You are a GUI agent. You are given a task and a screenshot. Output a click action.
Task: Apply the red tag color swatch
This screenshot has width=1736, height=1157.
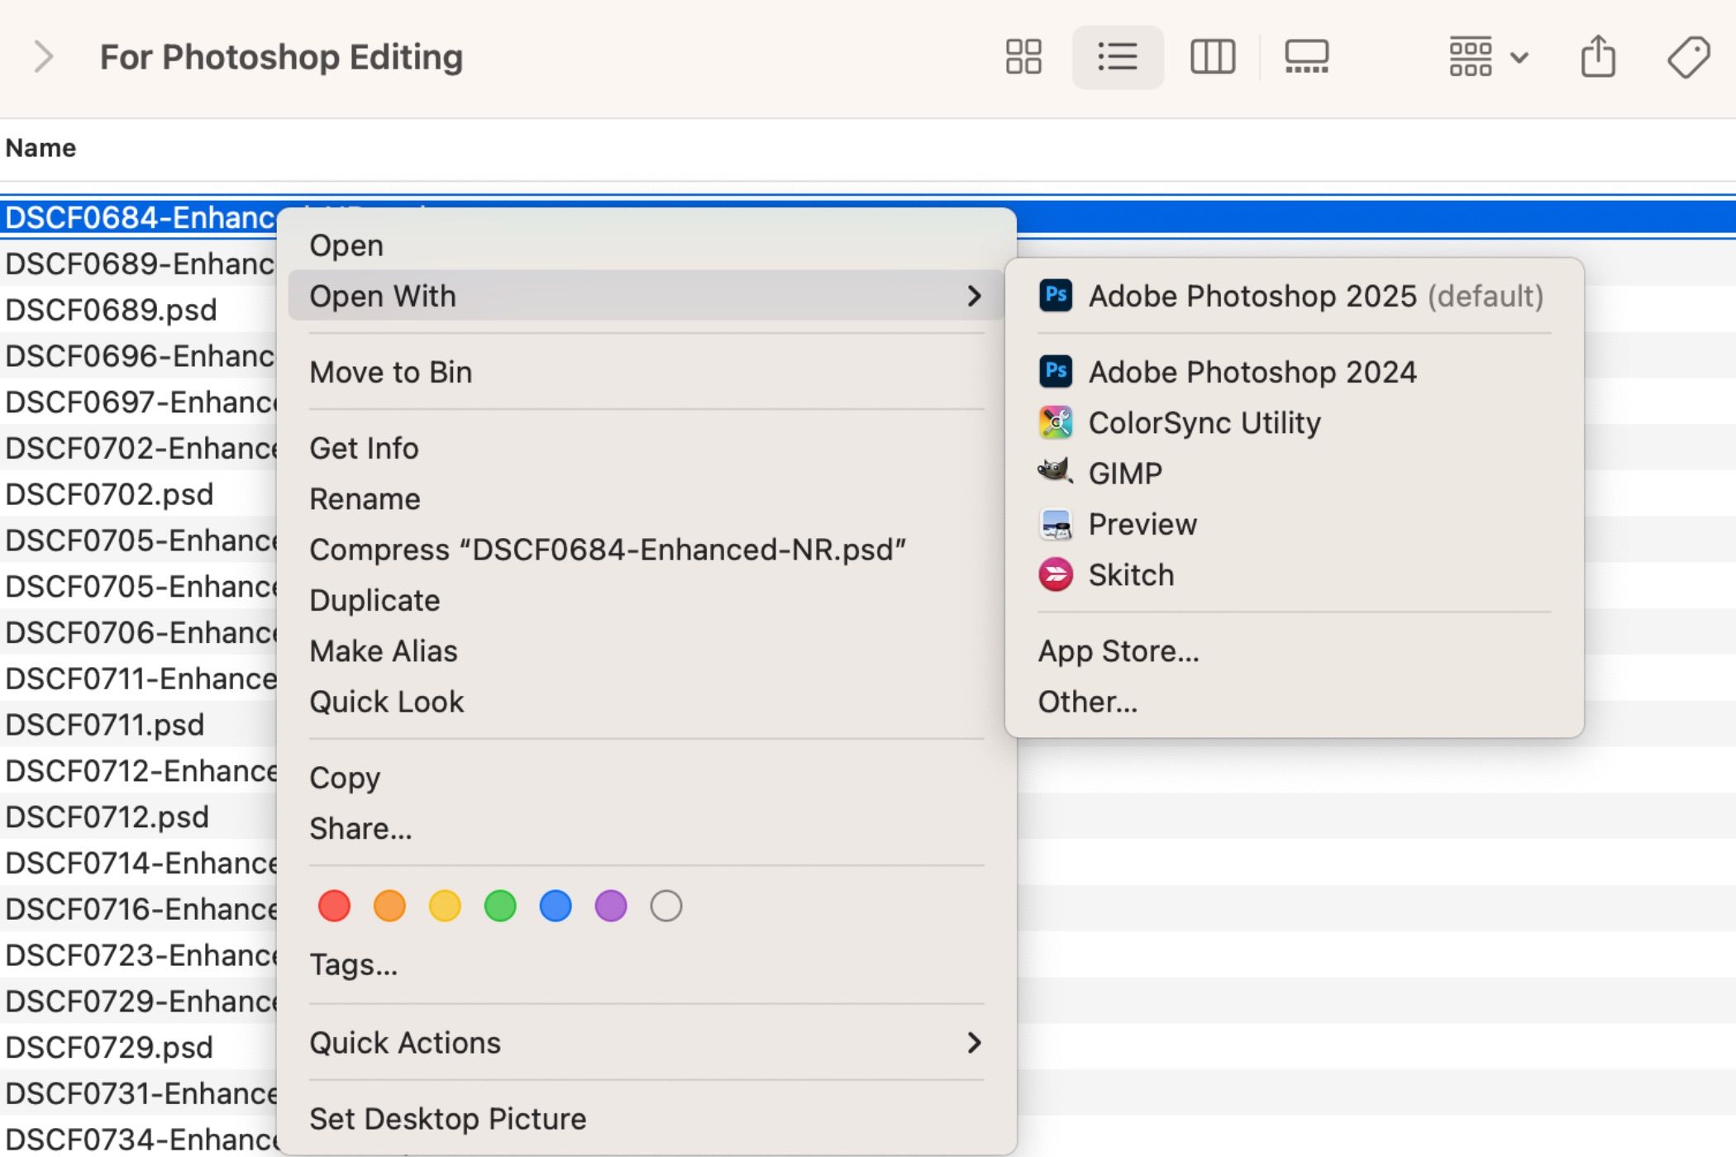click(334, 906)
